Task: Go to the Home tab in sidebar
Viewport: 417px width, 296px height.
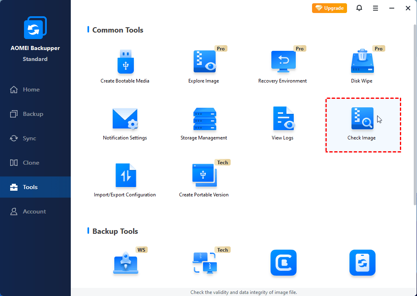Action: tap(31, 89)
